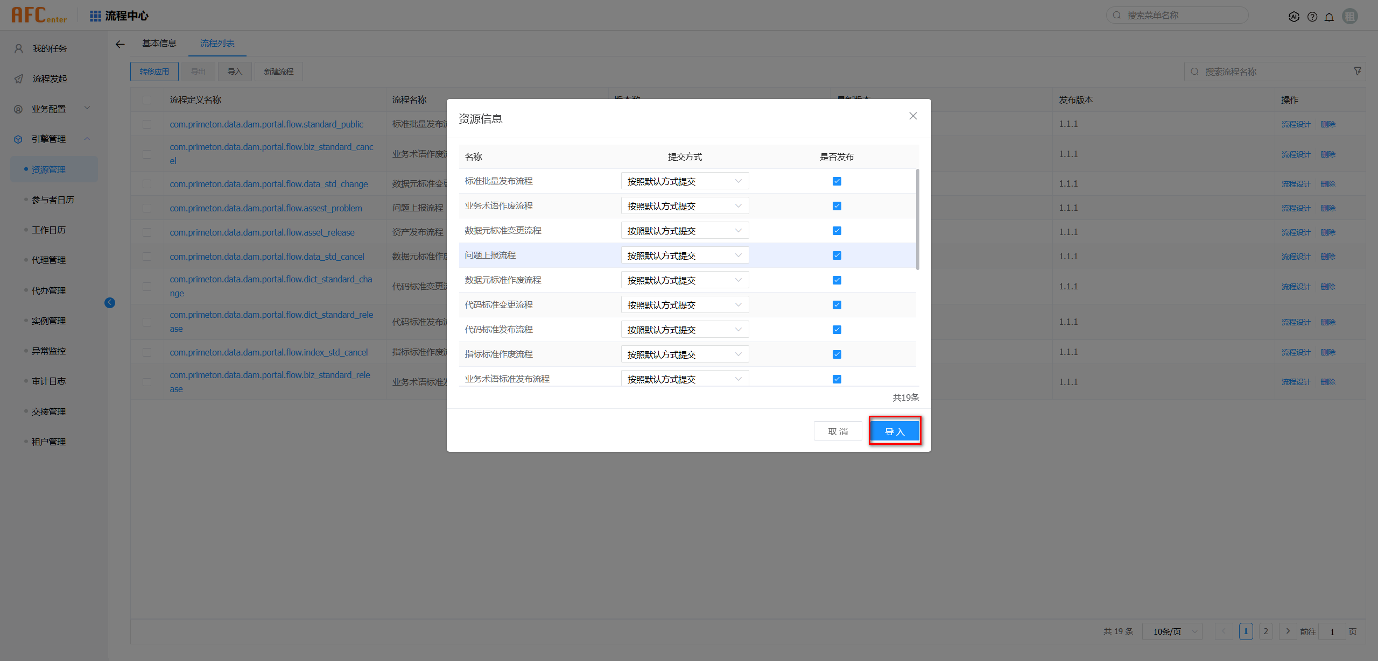Toggle 是否发布 checkbox for 问题上报流程

click(x=836, y=255)
